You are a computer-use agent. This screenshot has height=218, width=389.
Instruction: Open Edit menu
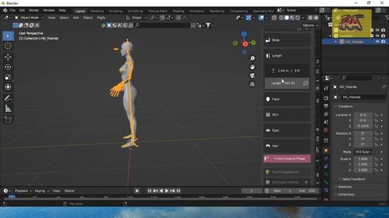click(x=22, y=10)
